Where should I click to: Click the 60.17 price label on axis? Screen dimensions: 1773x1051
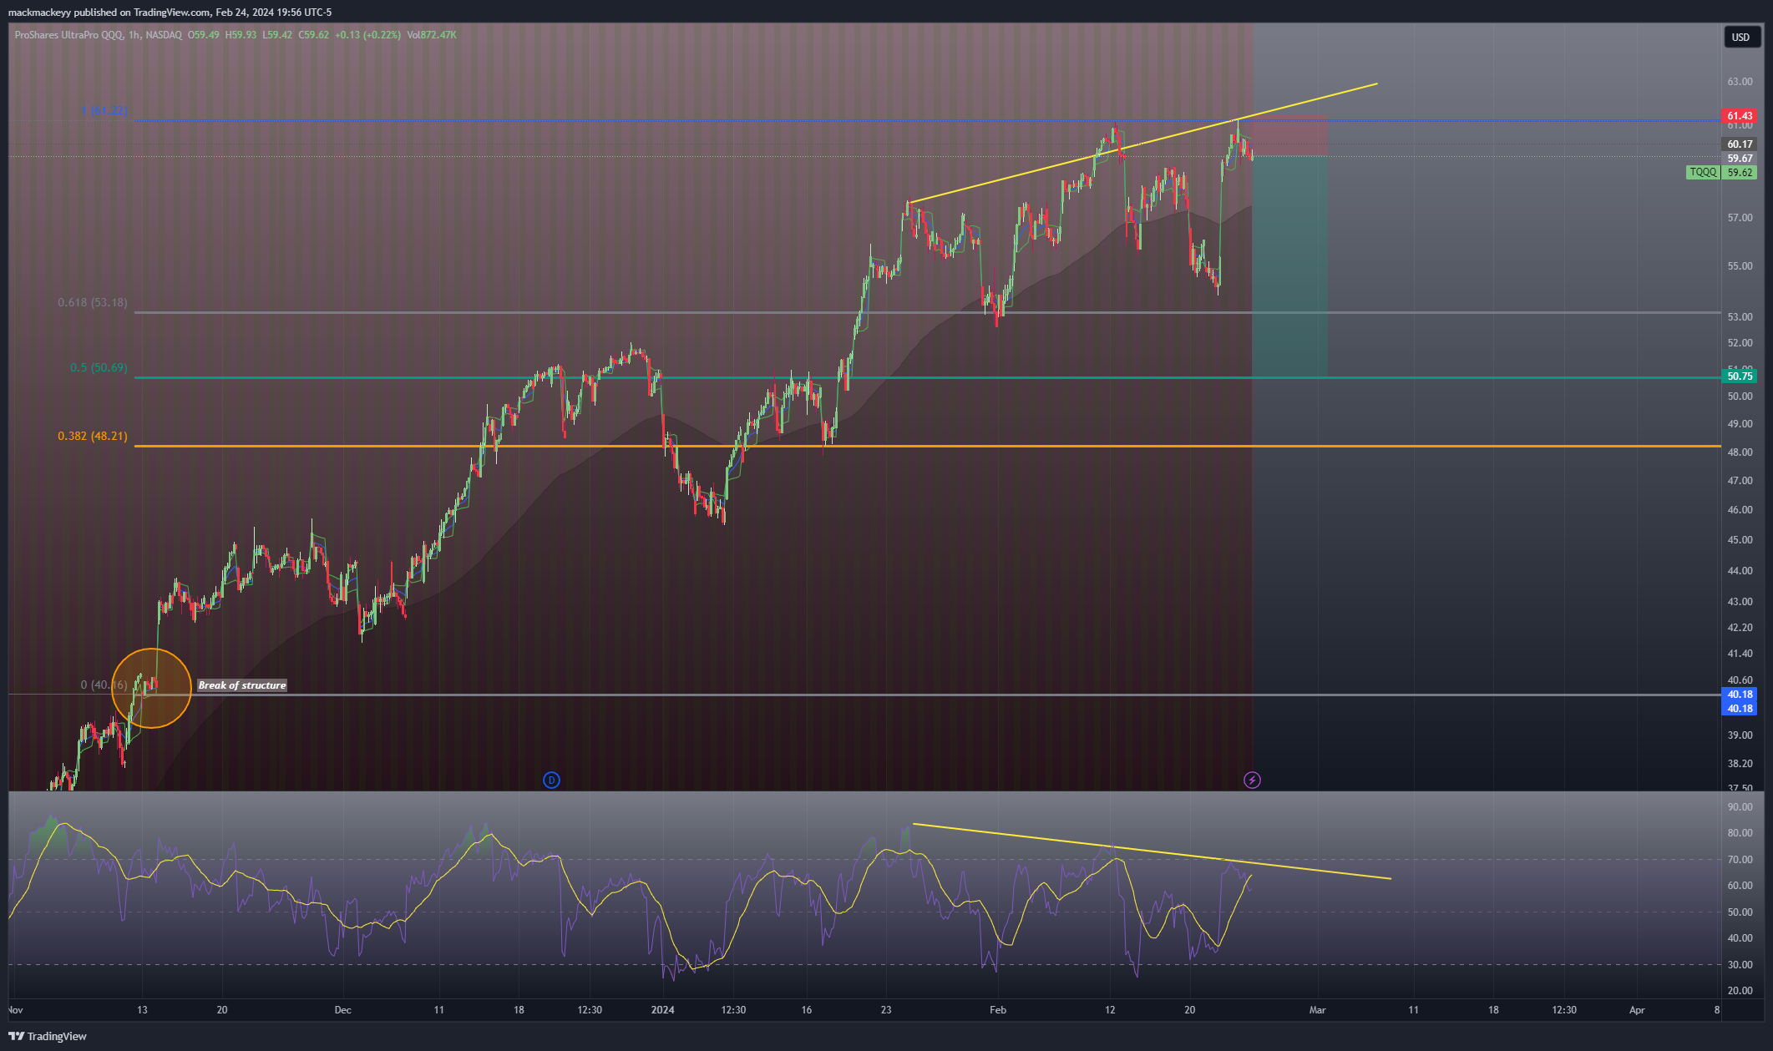[1740, 144]
